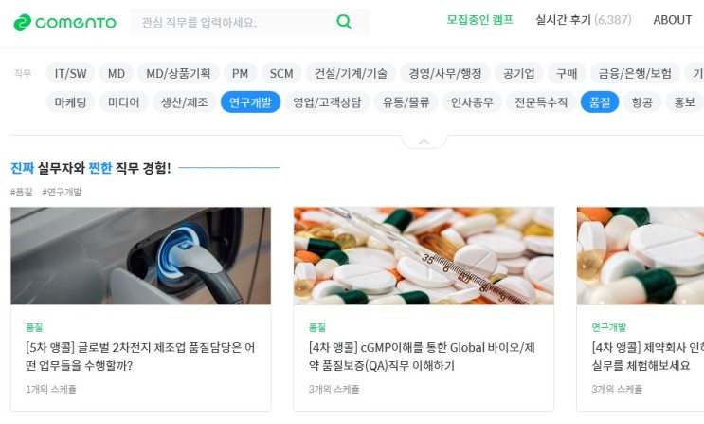Deselect the 연구개발 category chip

tap(250, 102)
